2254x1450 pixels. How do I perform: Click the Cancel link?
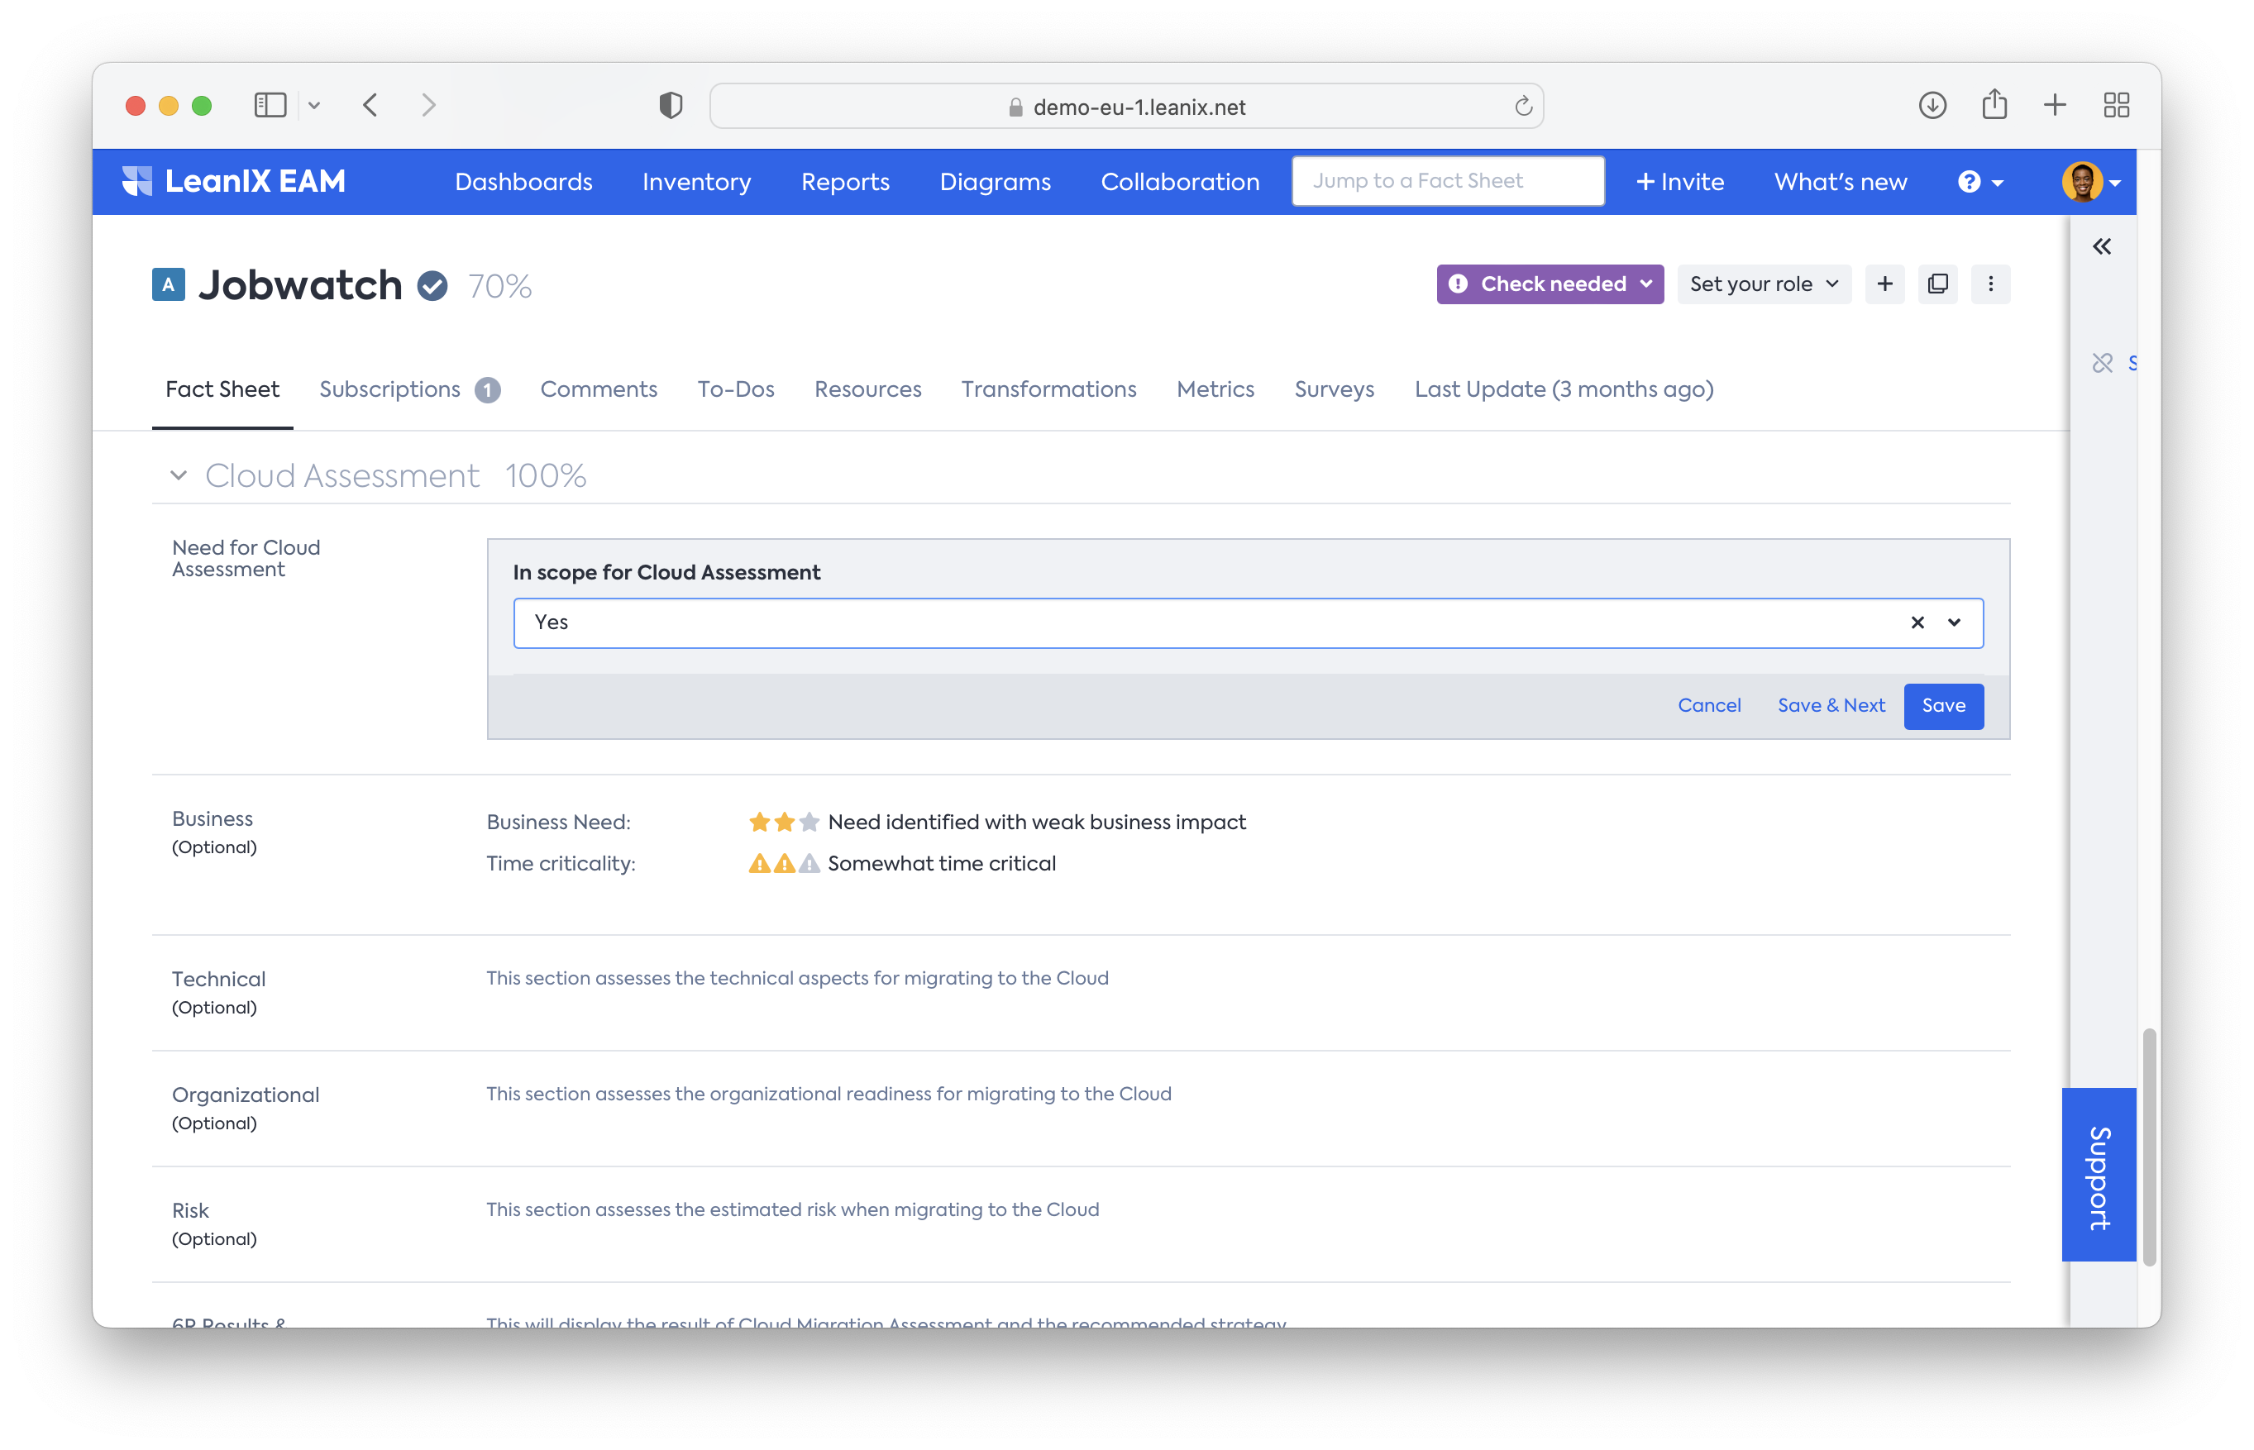coord(1709,706)
